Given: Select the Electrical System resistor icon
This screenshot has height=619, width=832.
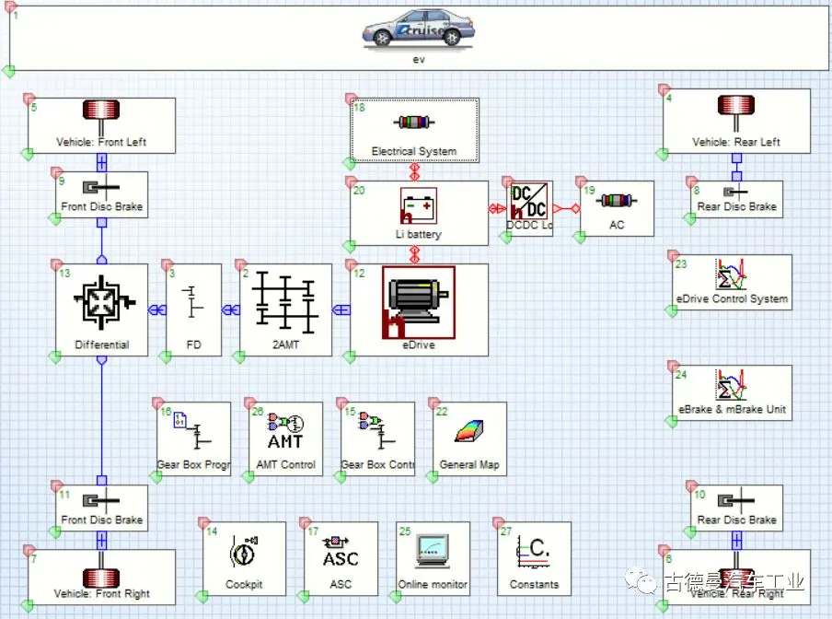Looking at the screenshot, I should pyautogui.click(x=414, y=123).
